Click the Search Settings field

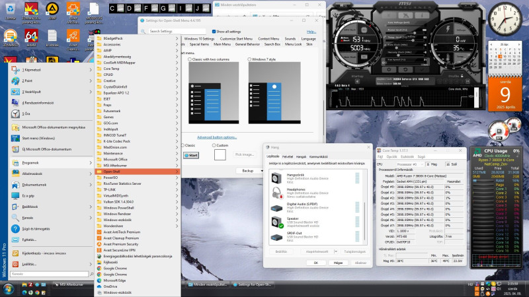click(177, 31)
